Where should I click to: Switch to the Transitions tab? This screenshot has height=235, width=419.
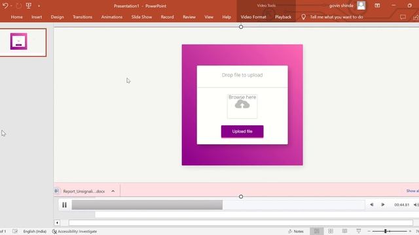[x=82, y=17]
